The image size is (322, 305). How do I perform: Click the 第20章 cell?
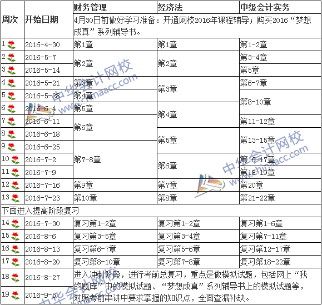[x=280, y=185]
